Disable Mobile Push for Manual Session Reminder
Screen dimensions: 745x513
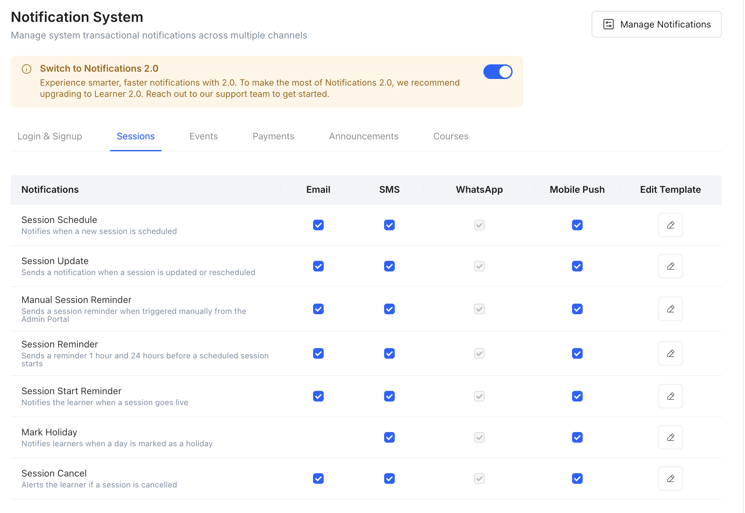[577, 309]
